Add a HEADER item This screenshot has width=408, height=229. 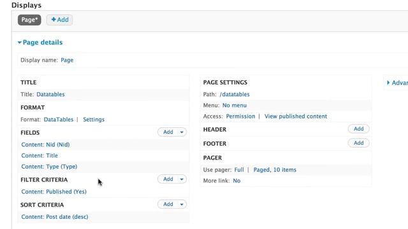358,128
